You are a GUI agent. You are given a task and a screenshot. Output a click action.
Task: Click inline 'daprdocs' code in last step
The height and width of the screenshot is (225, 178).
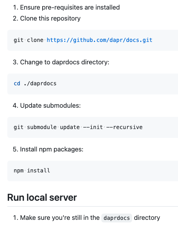(x=117, y=218)
